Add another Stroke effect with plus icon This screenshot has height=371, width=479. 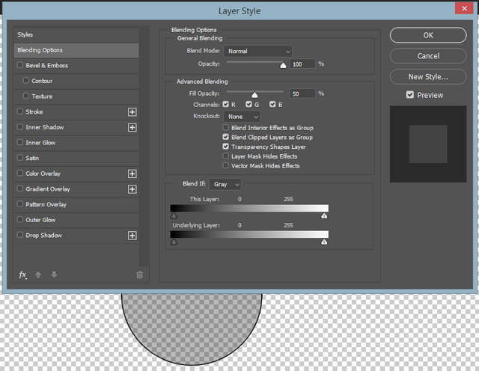click(x=132, y=112)
